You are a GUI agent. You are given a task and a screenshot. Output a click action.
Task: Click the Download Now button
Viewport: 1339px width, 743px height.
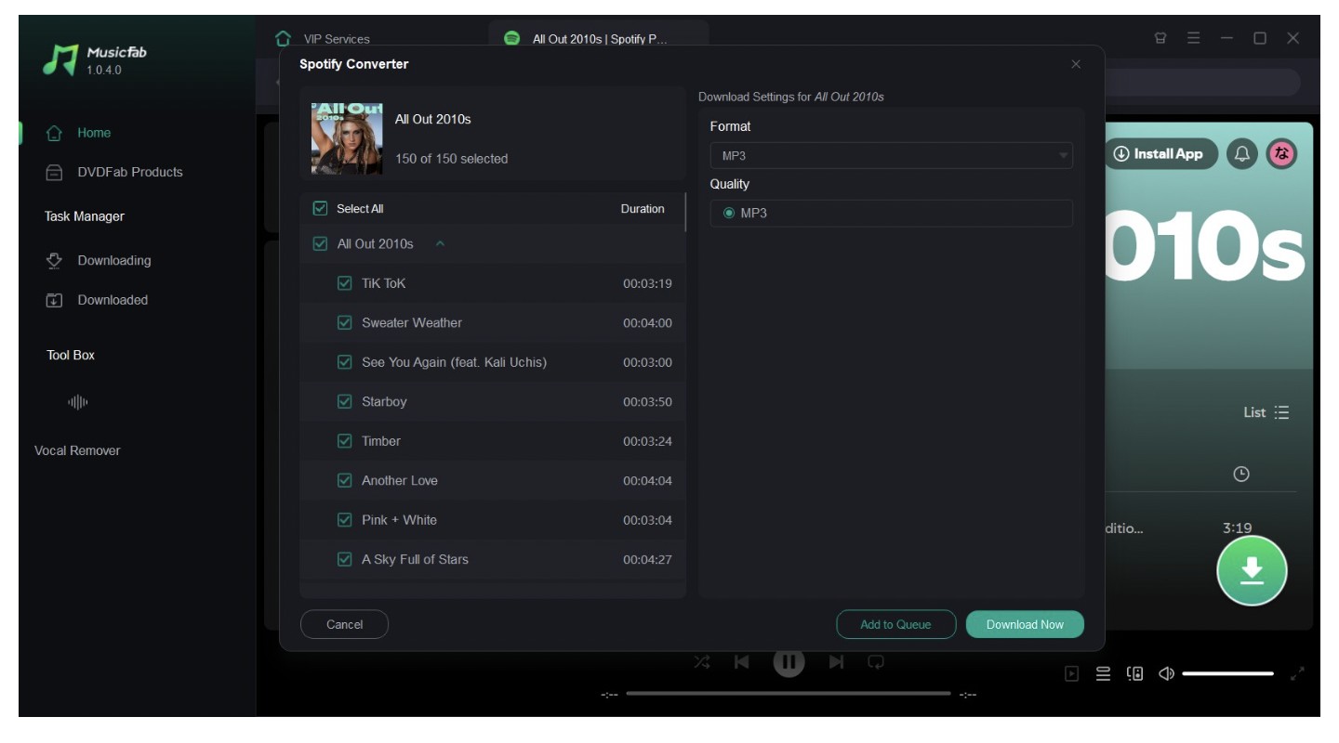pos(1025,625)
